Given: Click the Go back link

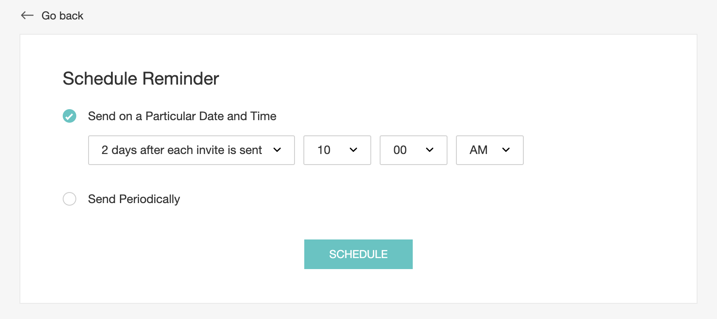Looking at the screenshot, I should pos(62,15).
